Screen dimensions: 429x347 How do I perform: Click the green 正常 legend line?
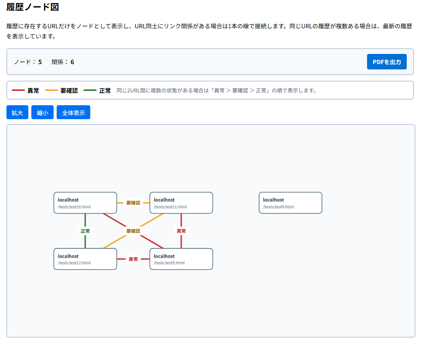(x=90, y=90)
